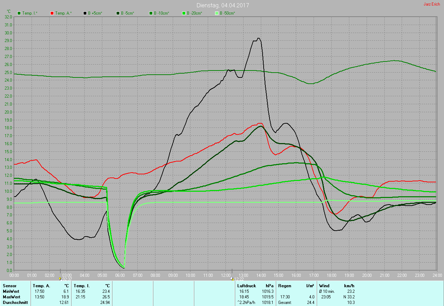Click the 'Gesamt:' rain total label

[x=285, y=303]
